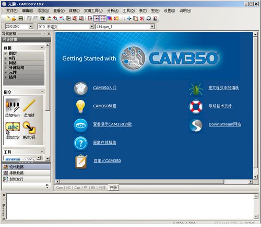The width and height of the screenshot is (261, 227).
Task: Click the blue Move arrows icon
Action: [129, 18]
